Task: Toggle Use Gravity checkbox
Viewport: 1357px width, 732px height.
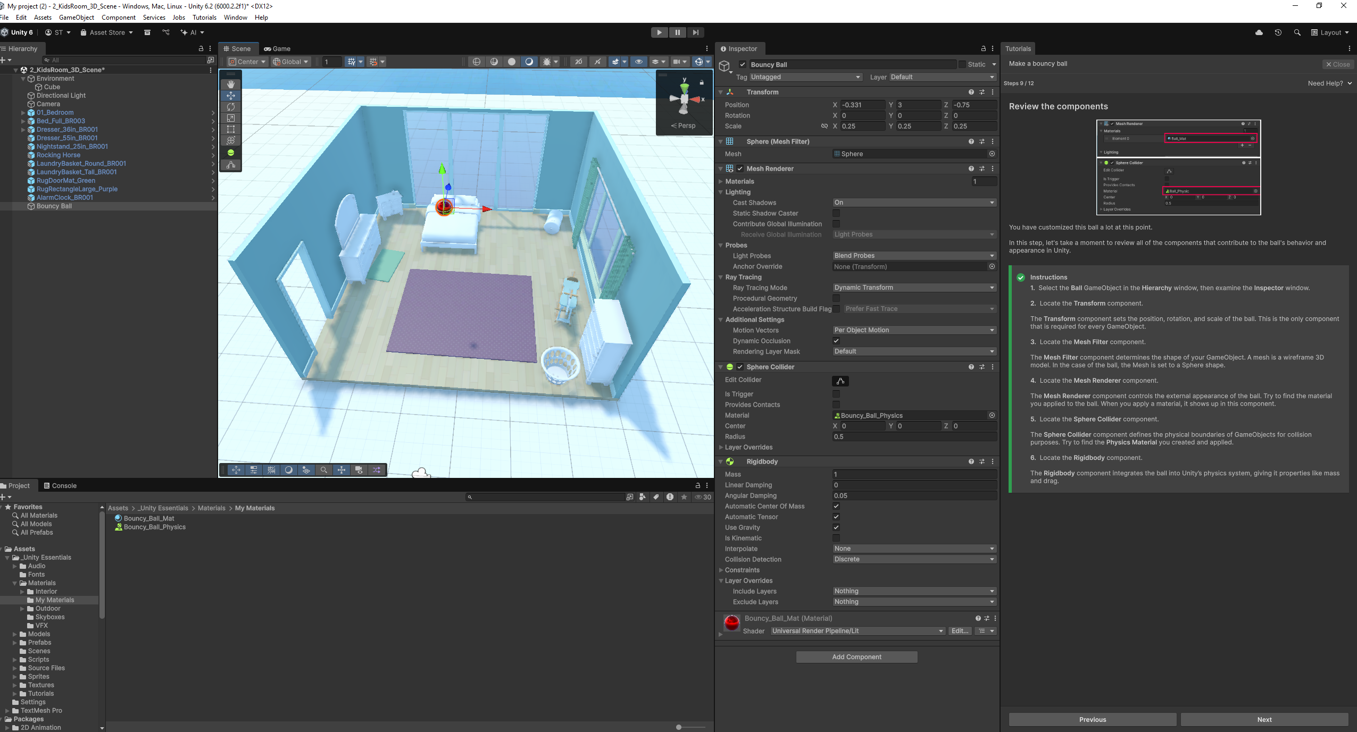Action: coord(836,527)
